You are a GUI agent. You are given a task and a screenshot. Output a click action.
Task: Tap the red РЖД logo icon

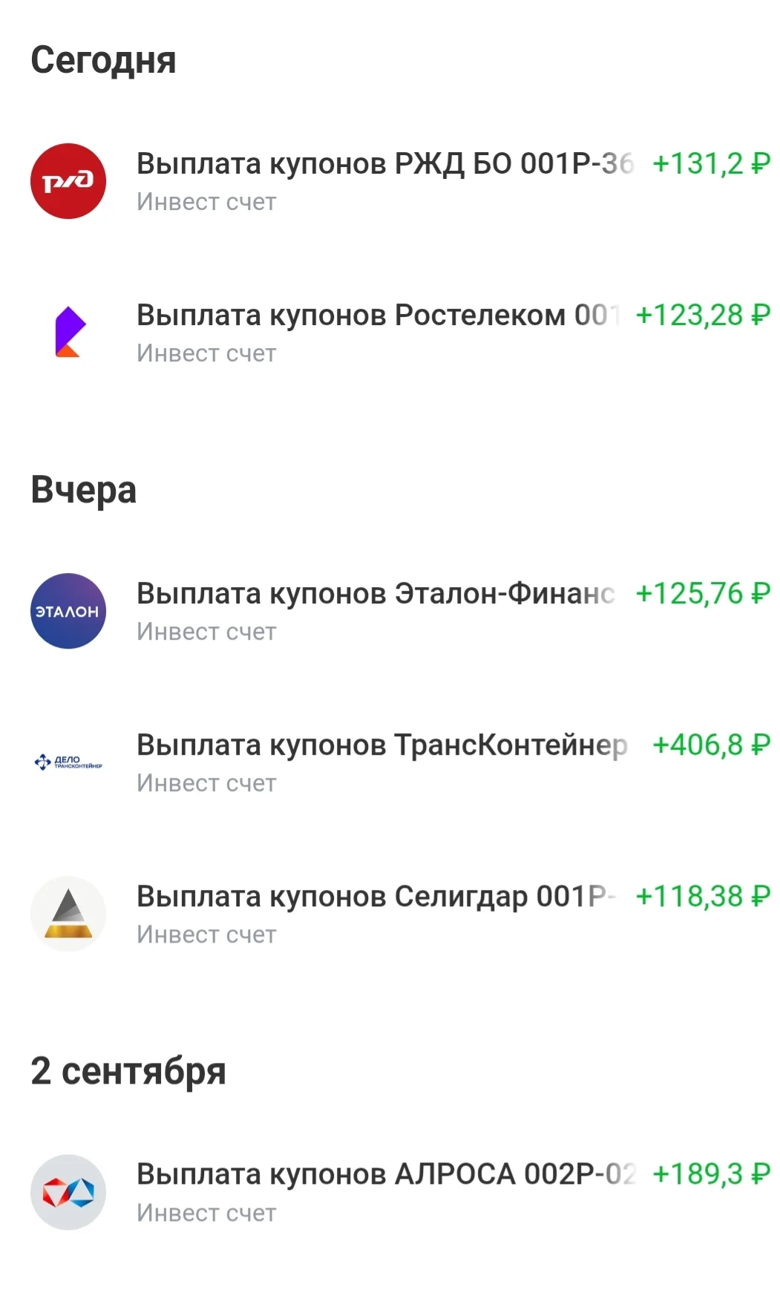(68, 181)
